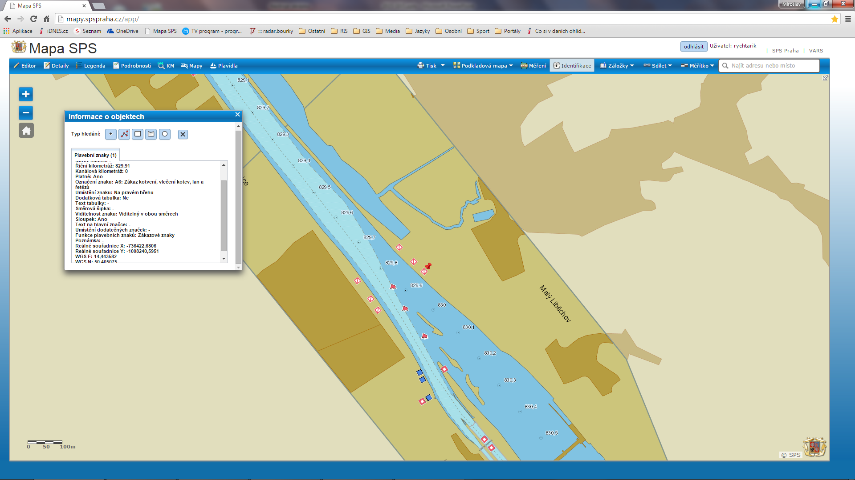The width and height of the screenshot is (855, 480).
Task: Open the Detaily tool
Action: coord(56,66)
